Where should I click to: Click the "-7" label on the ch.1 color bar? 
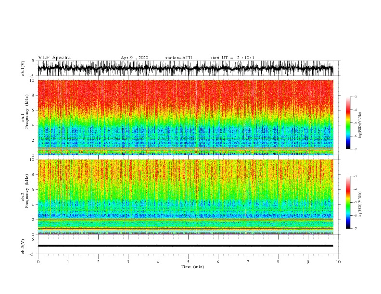tap(355, 149)
